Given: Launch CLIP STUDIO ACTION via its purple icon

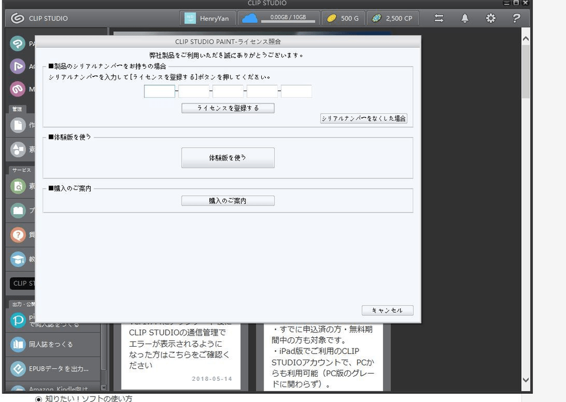Looking at the screenshot, I should click(x=18, y=67).
